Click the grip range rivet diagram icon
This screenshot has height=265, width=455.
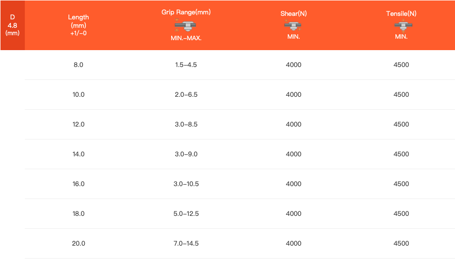click(186, 25)
